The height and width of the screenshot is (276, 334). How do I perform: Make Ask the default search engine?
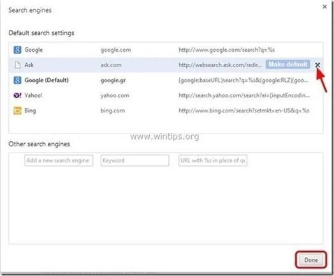pyautogui.click(x=287, y=65)
